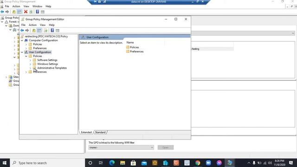Screen dimensions: 297x167
Task: Collapse User Configuration node in tree
Action: click(x=22, y=52)
